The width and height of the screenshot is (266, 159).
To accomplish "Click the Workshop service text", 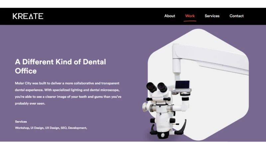I will (22, 128).
